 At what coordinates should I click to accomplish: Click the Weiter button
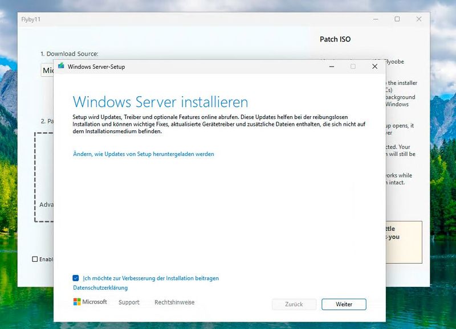[344, 305]
